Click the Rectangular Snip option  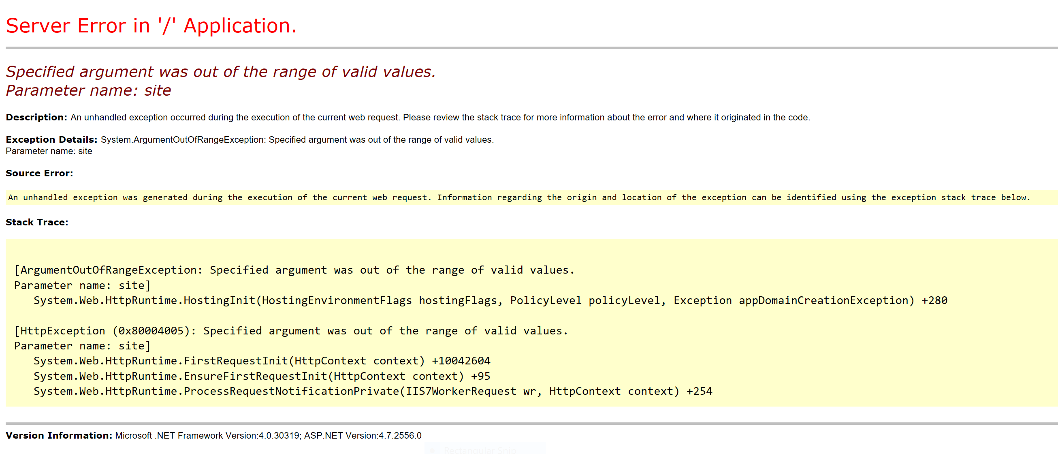point(480,450)
